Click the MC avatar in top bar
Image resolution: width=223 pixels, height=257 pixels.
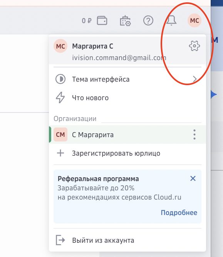pos(194,20)
